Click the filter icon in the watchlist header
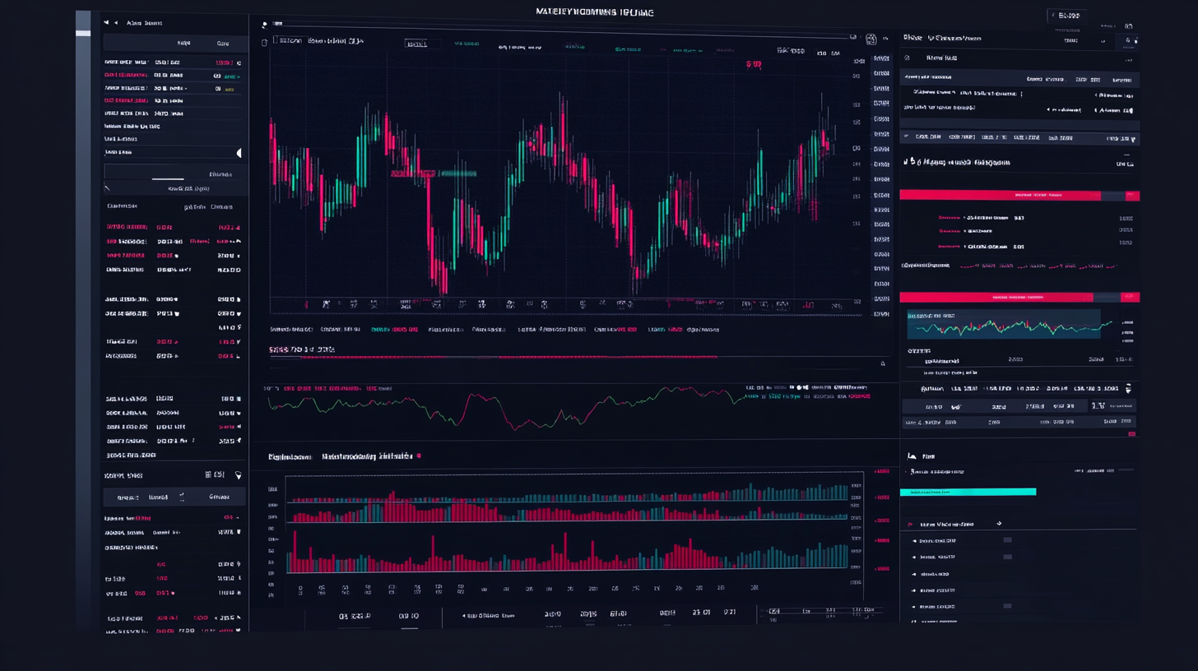Screen dimensions: 1198x671 239,475
